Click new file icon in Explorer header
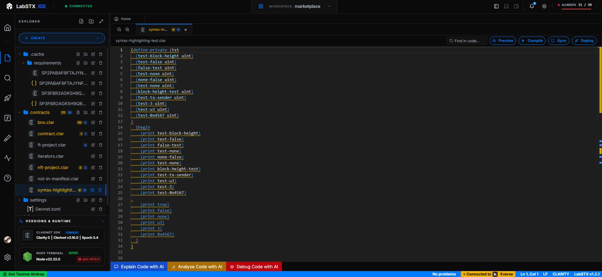602x277 pixels. click(81, 22)
